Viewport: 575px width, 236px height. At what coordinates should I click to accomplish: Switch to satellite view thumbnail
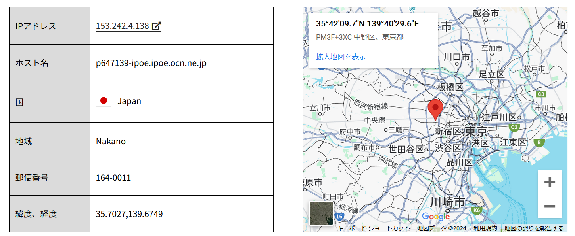321,213
